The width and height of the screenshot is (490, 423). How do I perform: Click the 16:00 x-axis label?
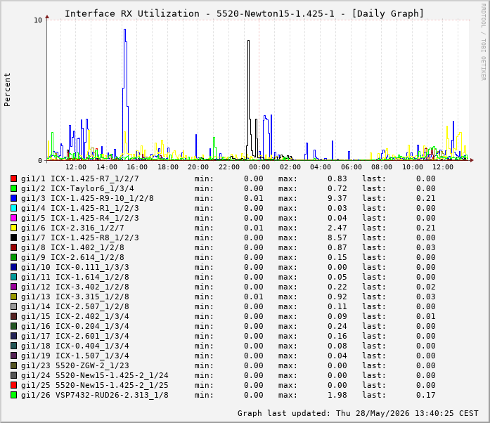click(x=137, y=167)
